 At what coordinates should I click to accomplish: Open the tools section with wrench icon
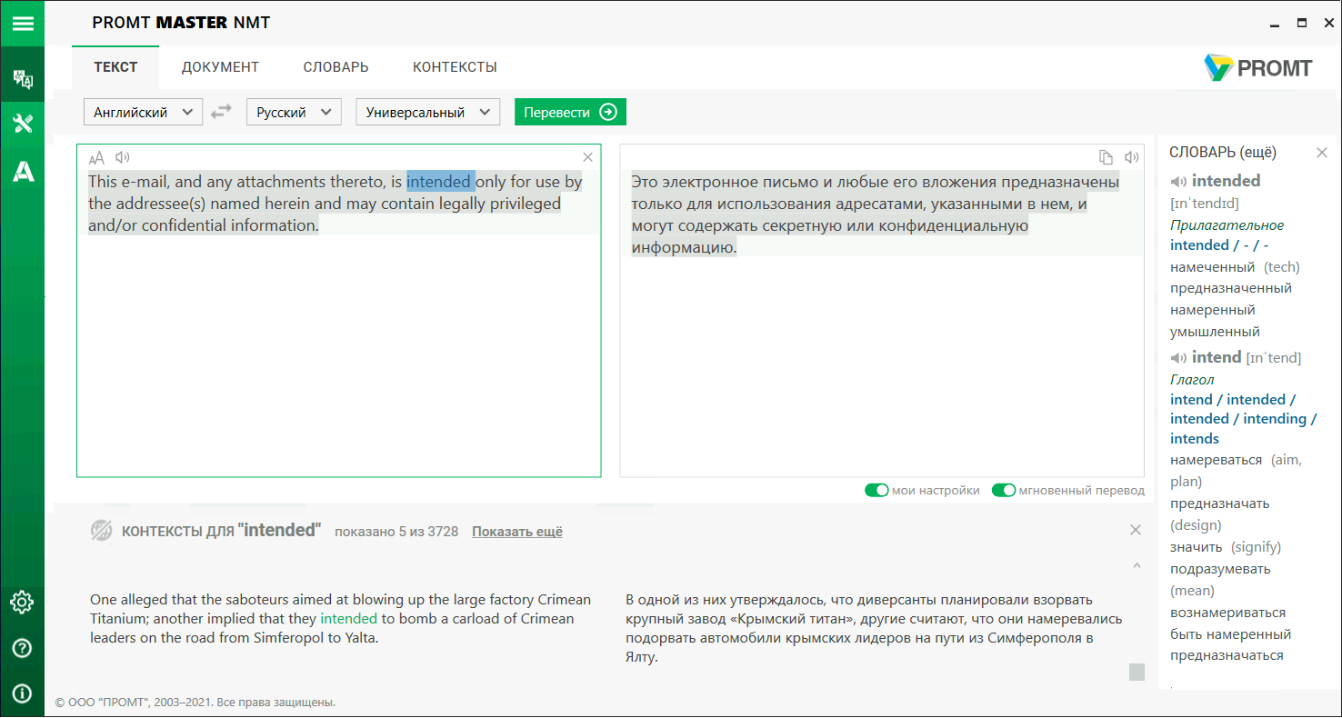(x=22, y=124)
